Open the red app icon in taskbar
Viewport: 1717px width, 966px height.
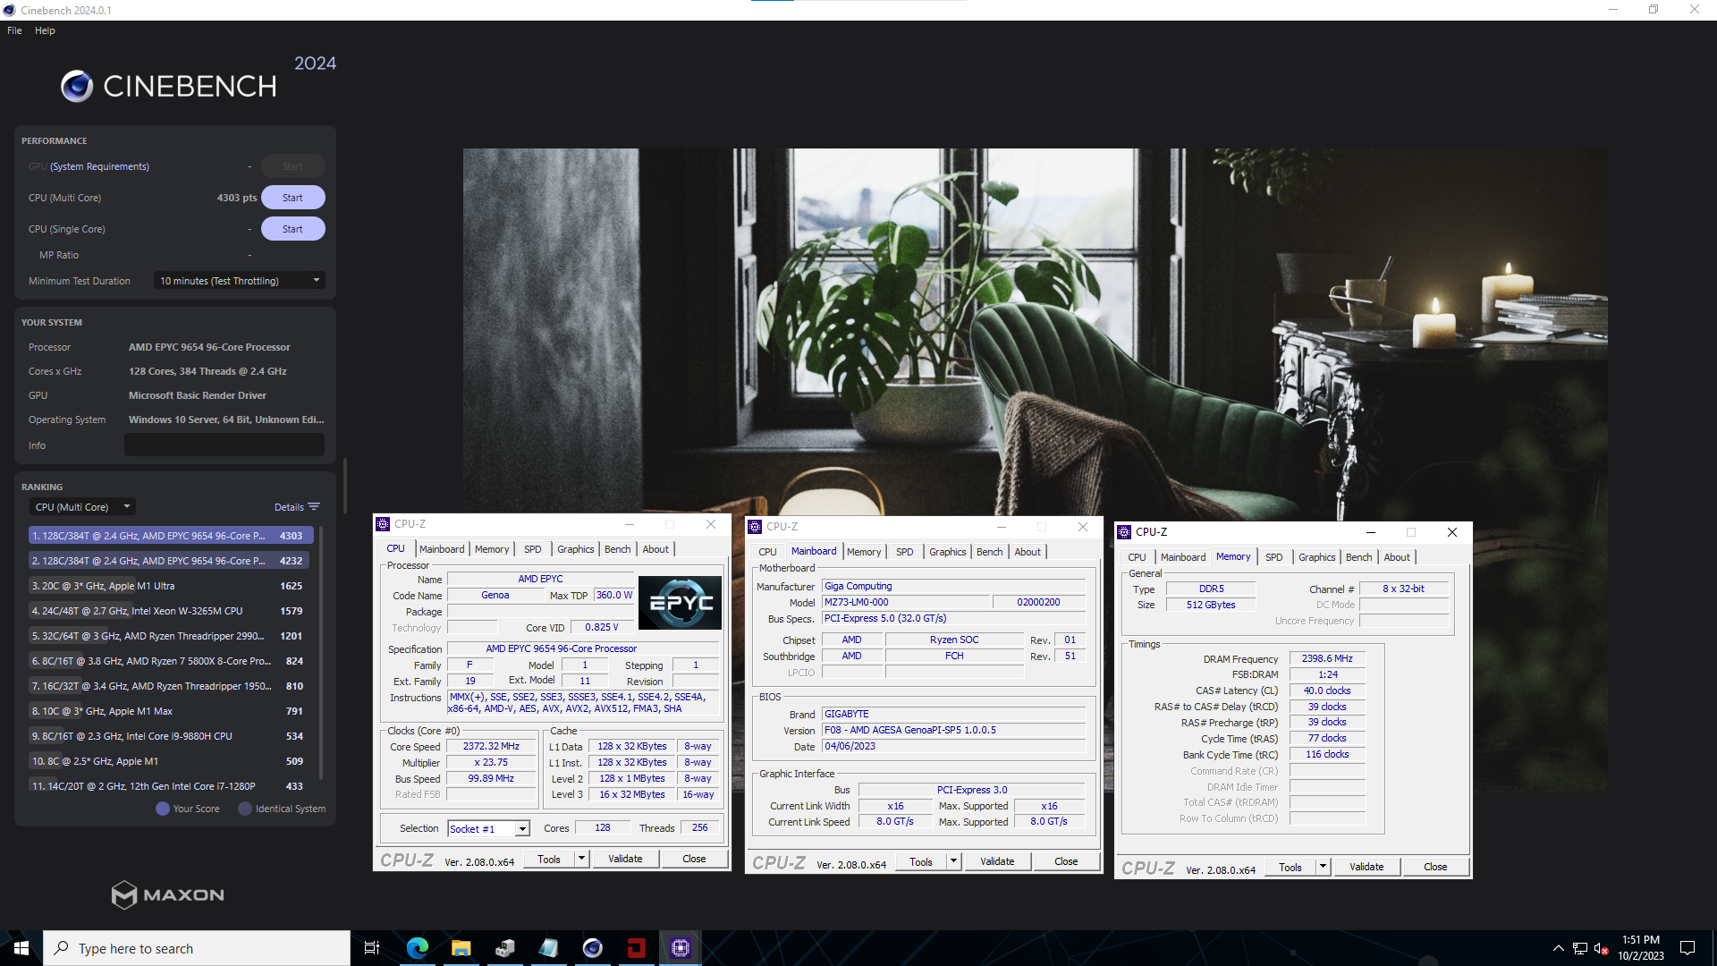coord(636,948)
